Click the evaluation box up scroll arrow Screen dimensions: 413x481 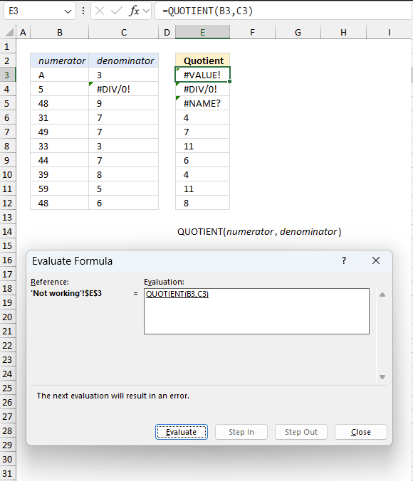382,295
